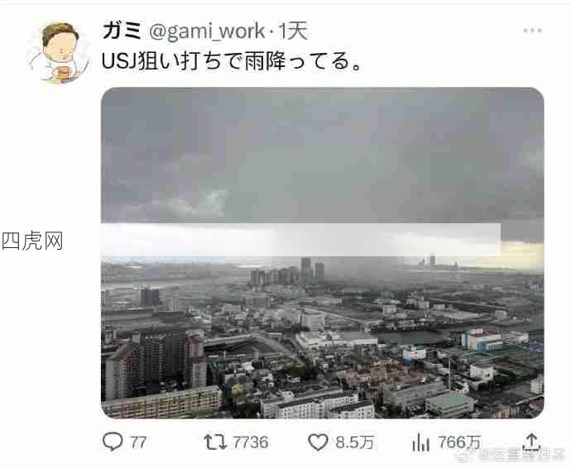Click the 1天 timestamp link
The image size is (571, 468).
tap(293, 31)
